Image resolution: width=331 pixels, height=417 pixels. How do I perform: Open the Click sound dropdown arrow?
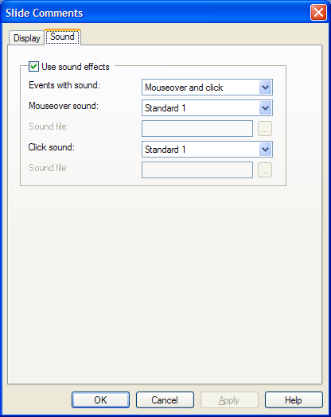[265, 150]
